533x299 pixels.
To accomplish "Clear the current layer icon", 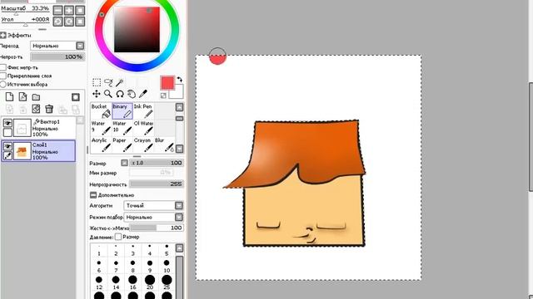I will 36,109.
